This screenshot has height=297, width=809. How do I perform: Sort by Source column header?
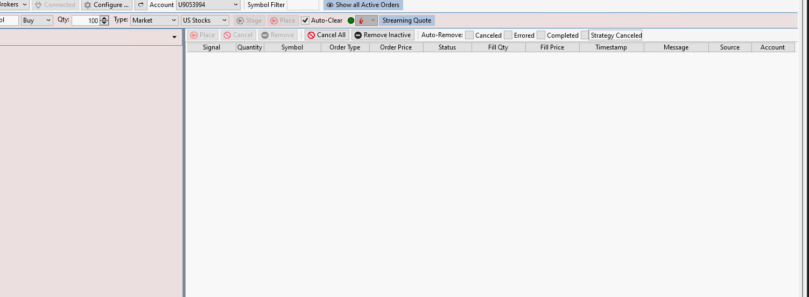730,47
